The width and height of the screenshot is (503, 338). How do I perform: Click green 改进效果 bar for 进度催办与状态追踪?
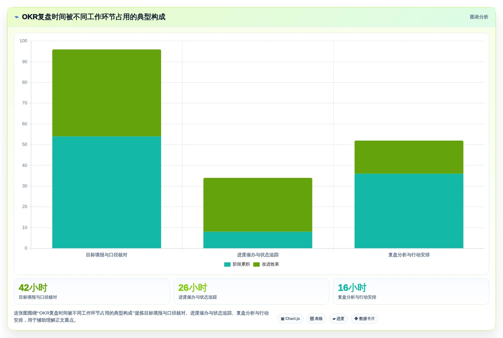(x=258, y=205)
